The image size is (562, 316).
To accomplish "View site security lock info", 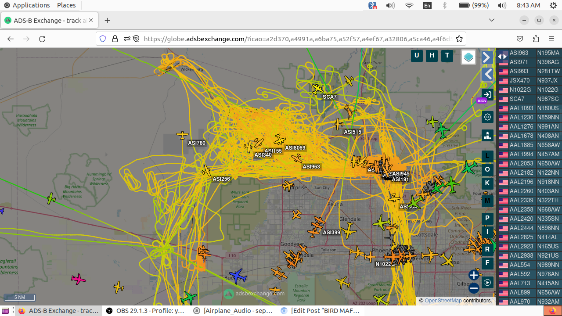I will [x=115, y=39].
